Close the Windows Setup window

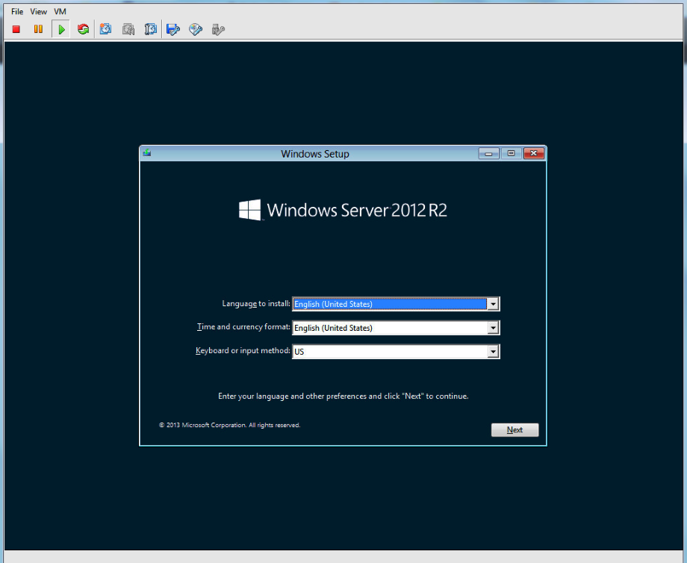533,154
